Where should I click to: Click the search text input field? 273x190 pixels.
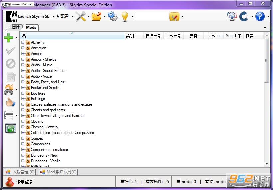(151, 17)
